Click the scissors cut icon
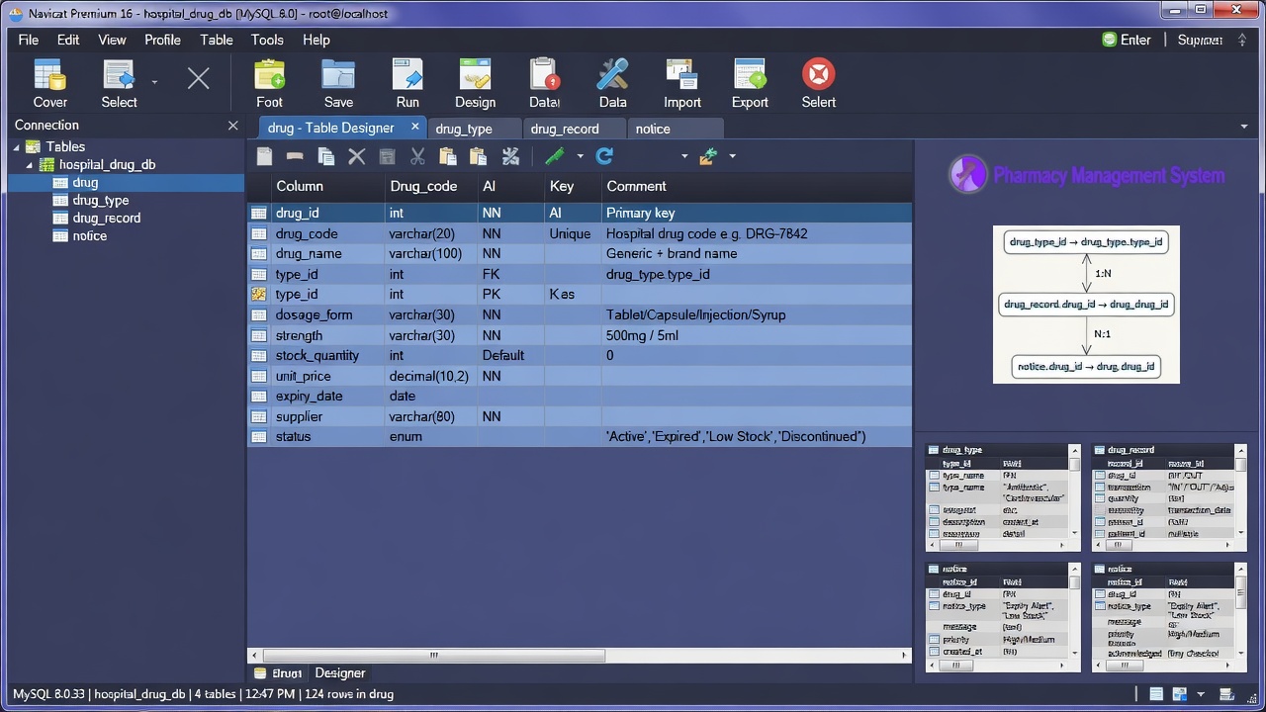Viewport: 1266px width, 712px height. (x=417, y=156)
